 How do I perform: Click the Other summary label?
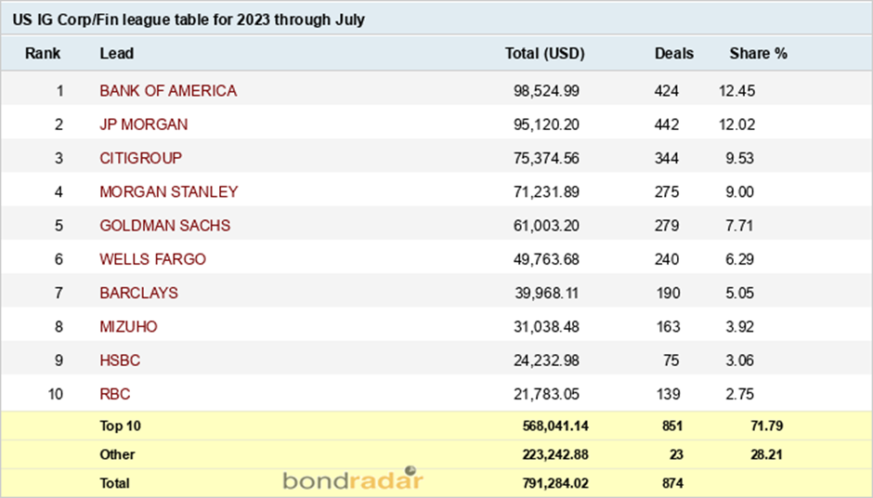click(117, 454)
